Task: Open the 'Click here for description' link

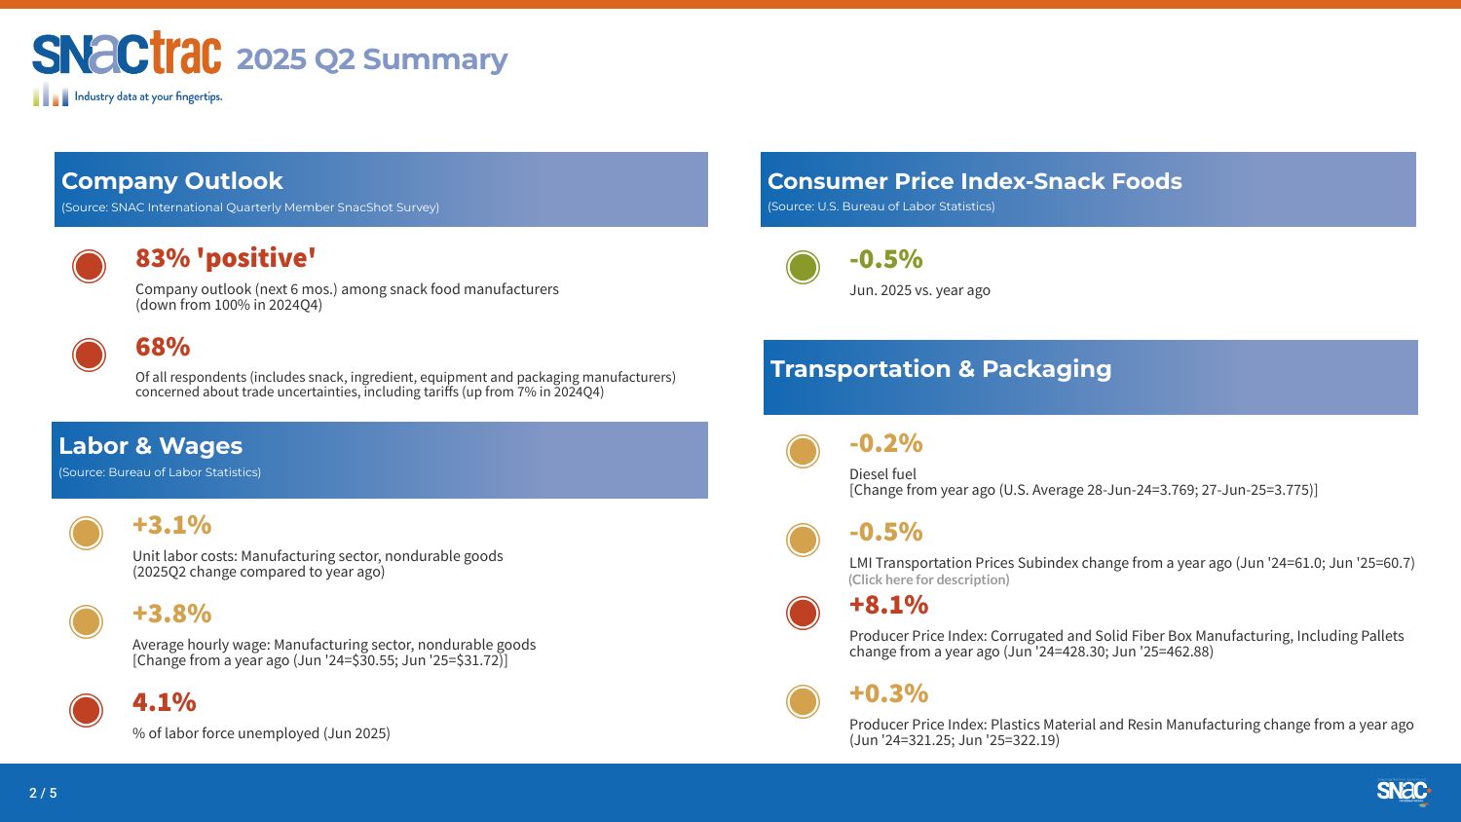Action: tap(928, 579)
